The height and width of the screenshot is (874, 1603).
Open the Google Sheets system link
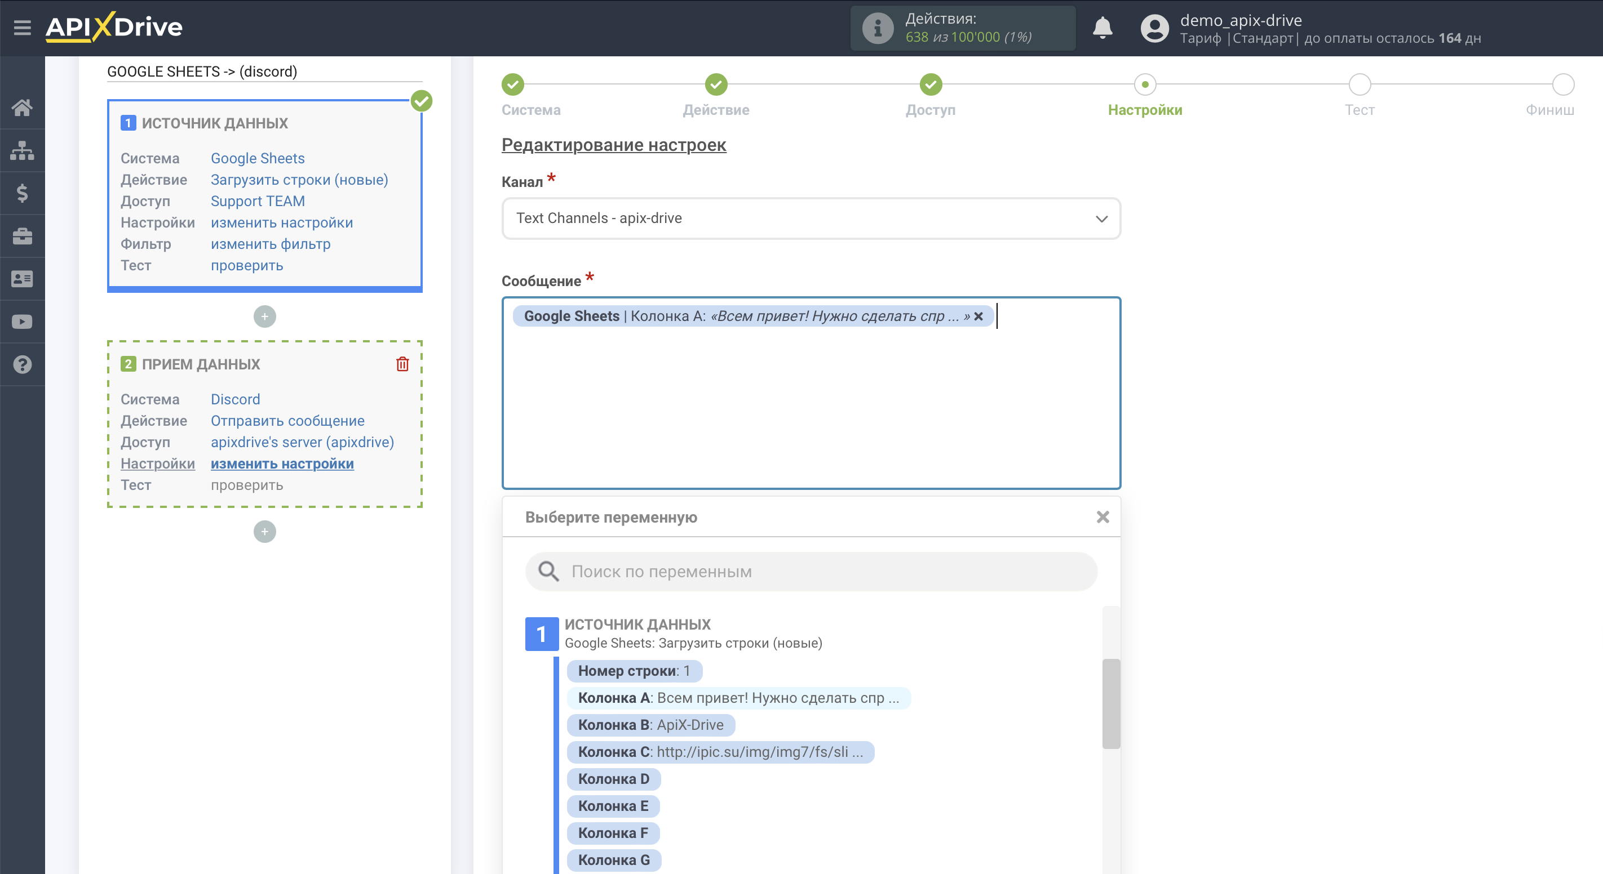point(258,158)
